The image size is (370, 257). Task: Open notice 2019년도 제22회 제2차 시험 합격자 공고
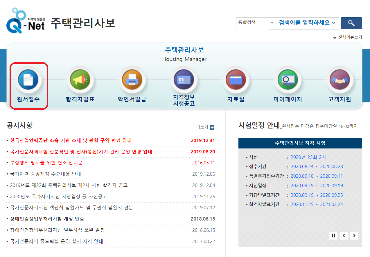pos(69,185)
